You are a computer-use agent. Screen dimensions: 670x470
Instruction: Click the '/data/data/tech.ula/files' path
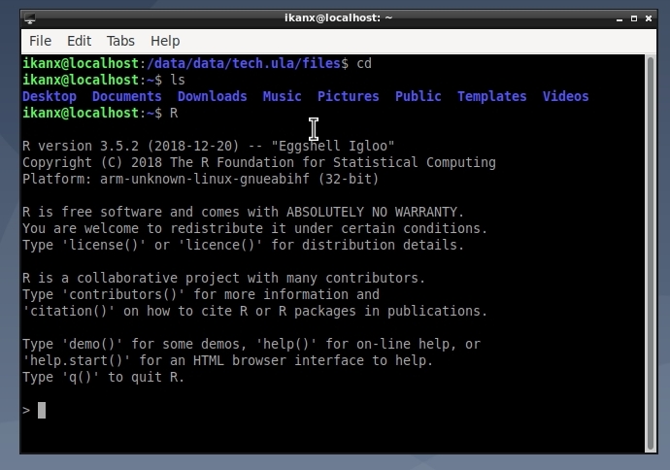(x=244, y=64)
